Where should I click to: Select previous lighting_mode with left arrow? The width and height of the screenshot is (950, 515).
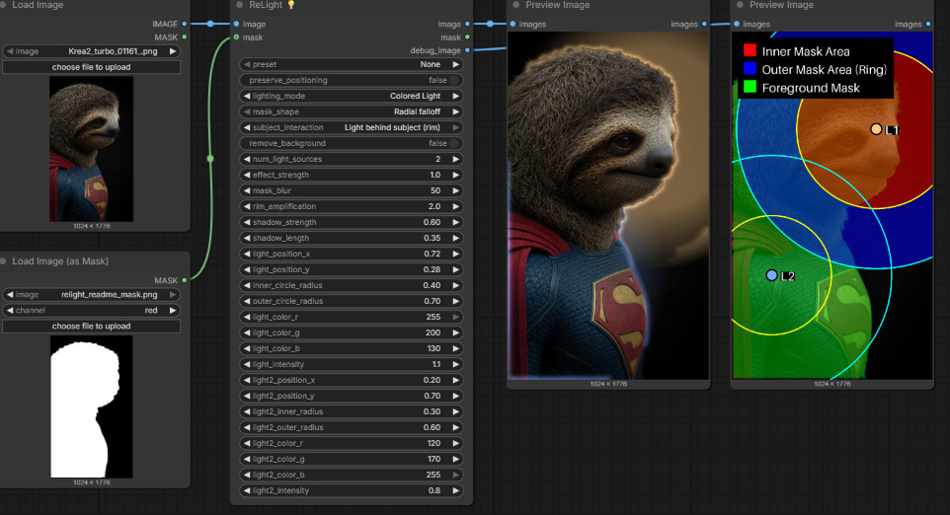point(247,96)
